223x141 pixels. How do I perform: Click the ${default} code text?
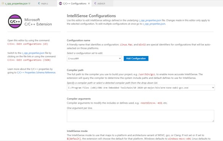[74, 139]
